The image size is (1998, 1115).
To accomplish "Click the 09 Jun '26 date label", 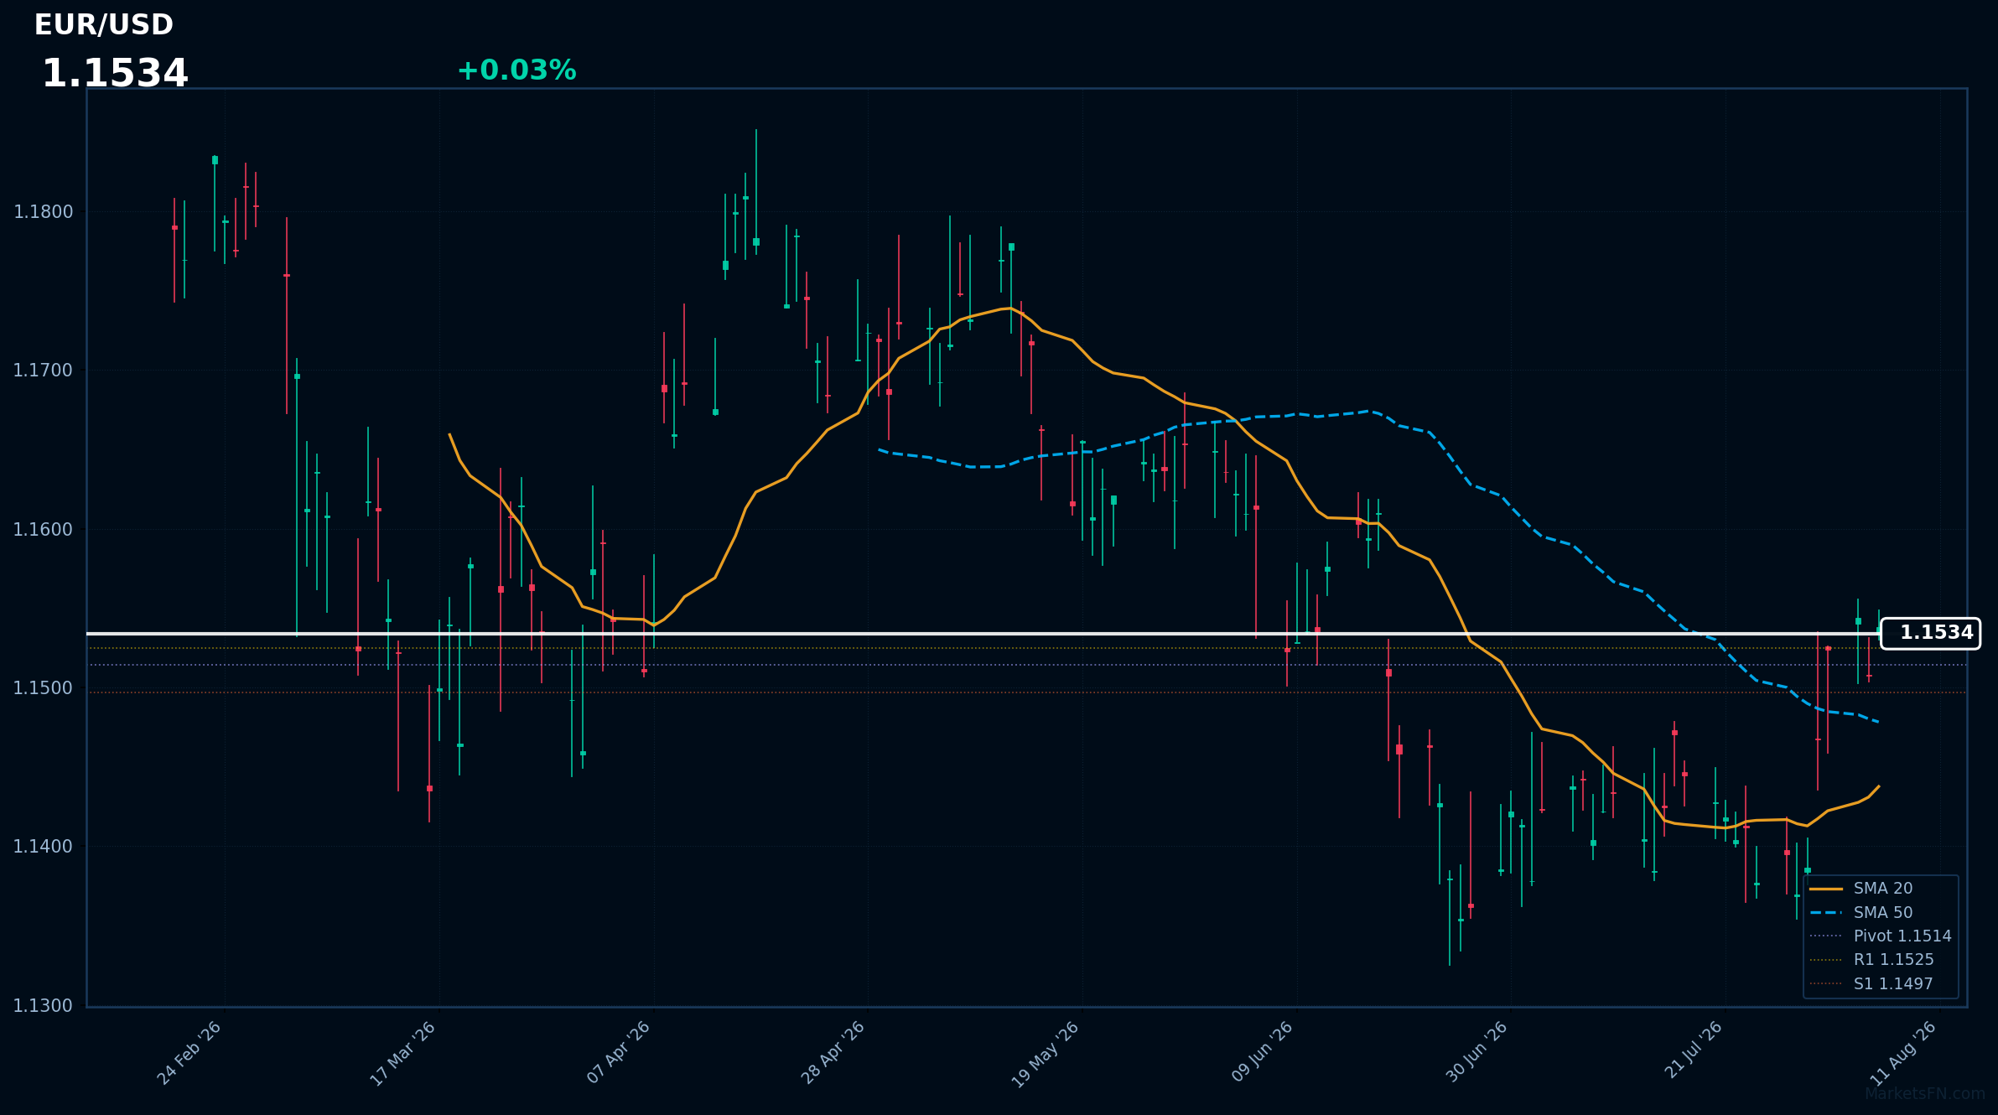I will [x=1263, y=1052].
